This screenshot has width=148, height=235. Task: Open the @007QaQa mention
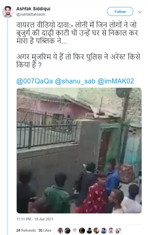[35, 81]
